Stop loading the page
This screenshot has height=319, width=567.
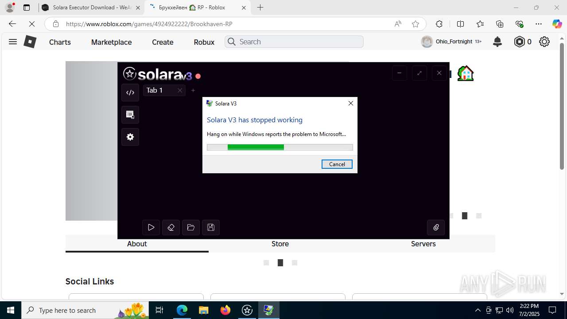(31, 24)
